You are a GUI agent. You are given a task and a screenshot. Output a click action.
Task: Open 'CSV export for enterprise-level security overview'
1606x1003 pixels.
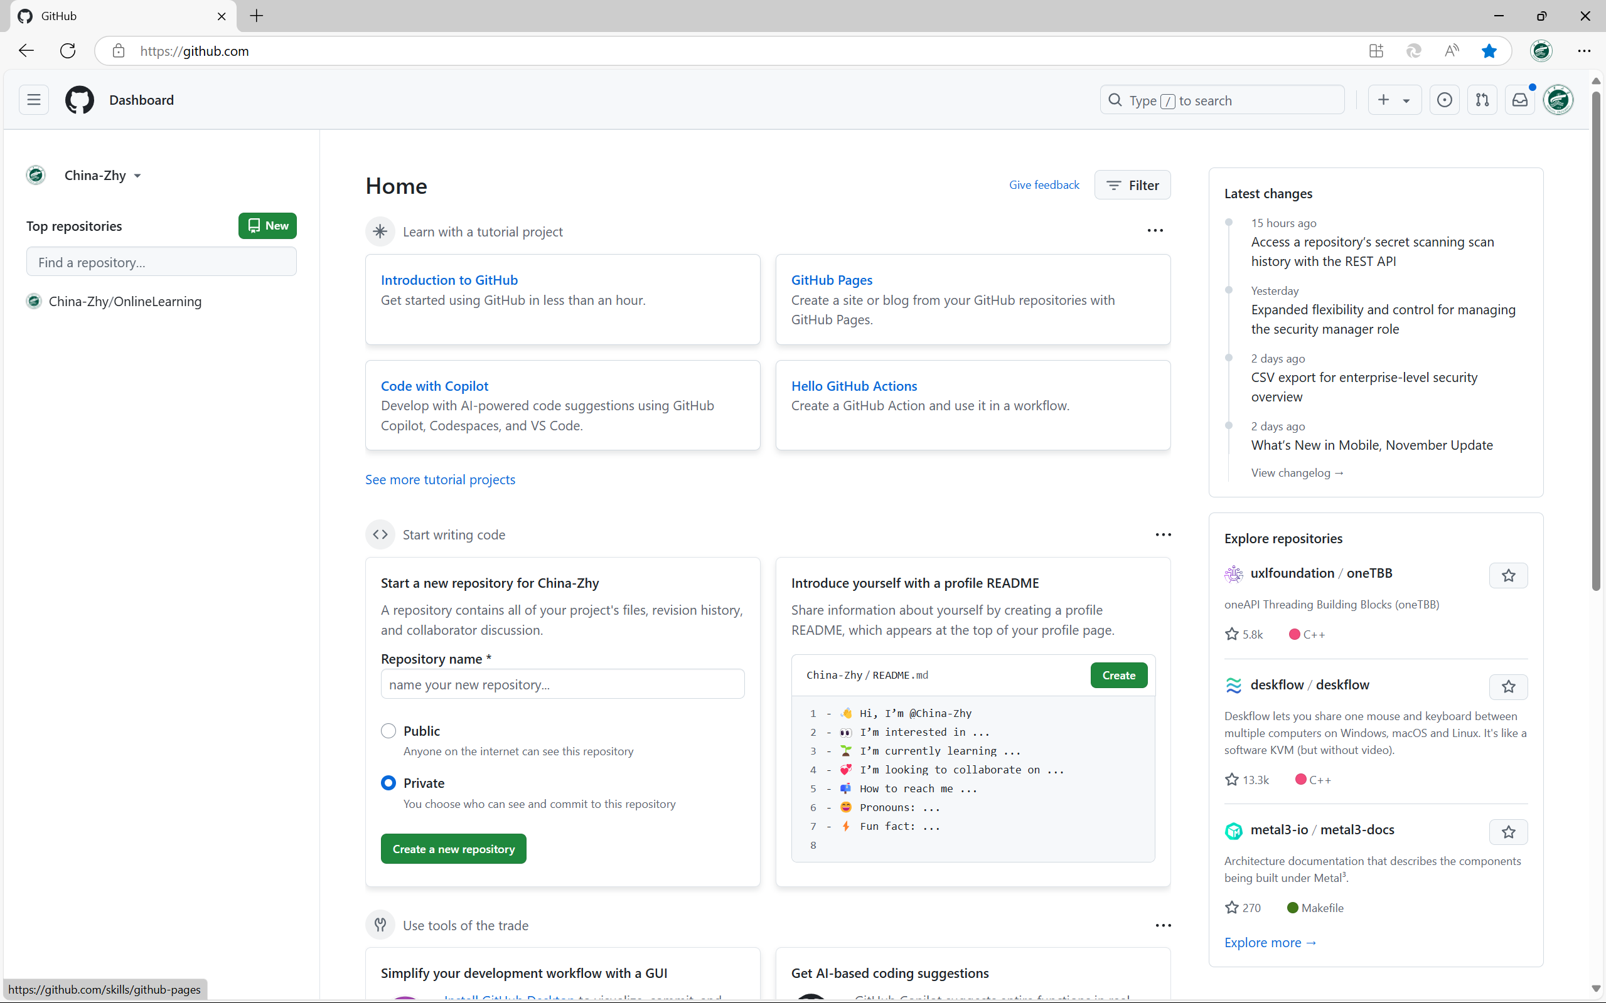[1364, 388]
